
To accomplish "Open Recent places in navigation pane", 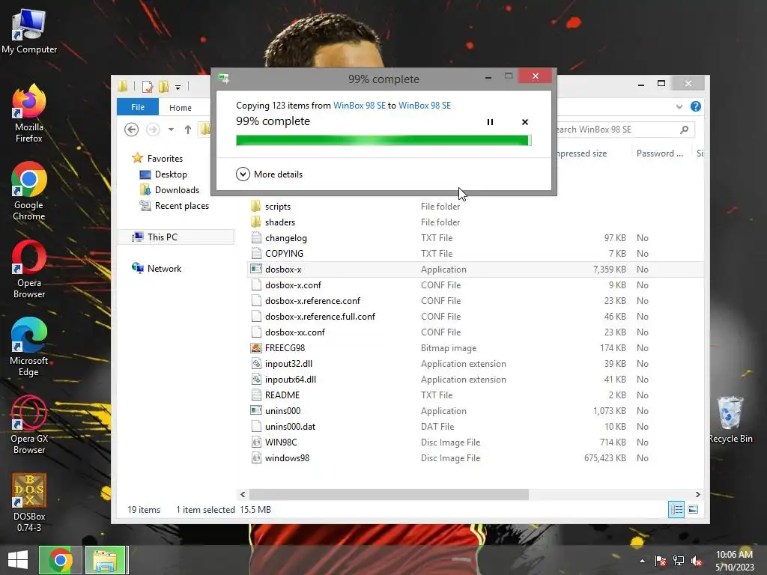I will 181,206.
